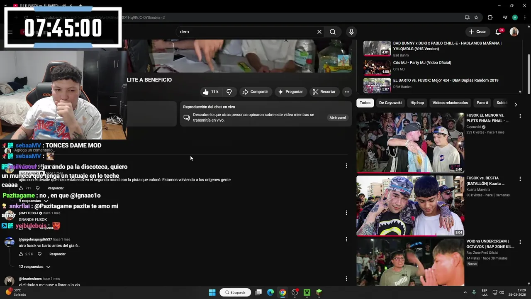
Task: Open Task View on the taskbar
Action: (258, 292)
